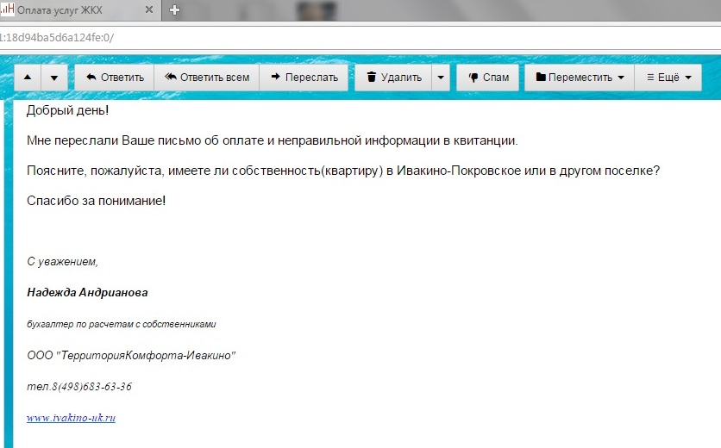
Task: Click the sign-off С уважением,
Action: 63,261
